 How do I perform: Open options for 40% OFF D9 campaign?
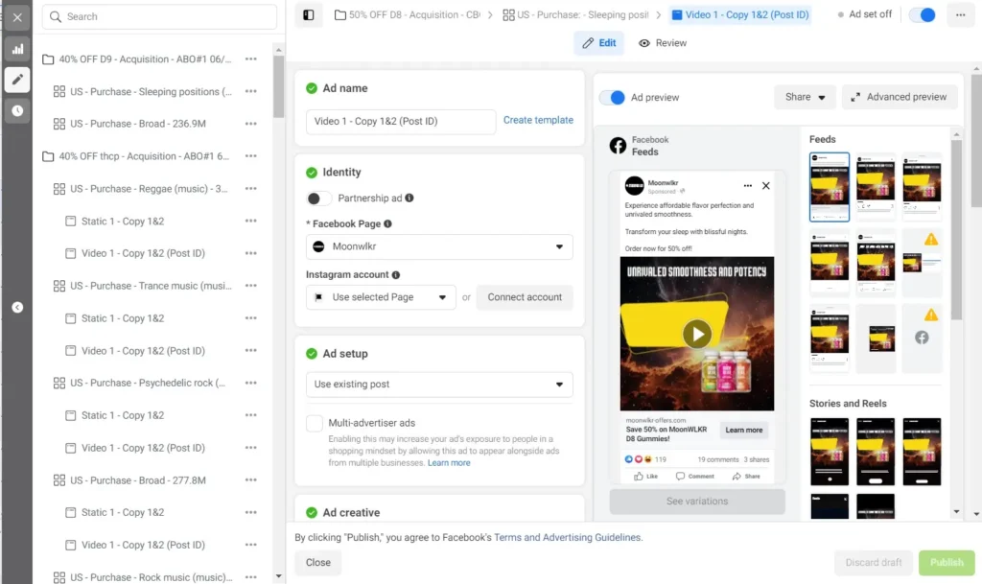pyautogui.click(x=251, y=58)
